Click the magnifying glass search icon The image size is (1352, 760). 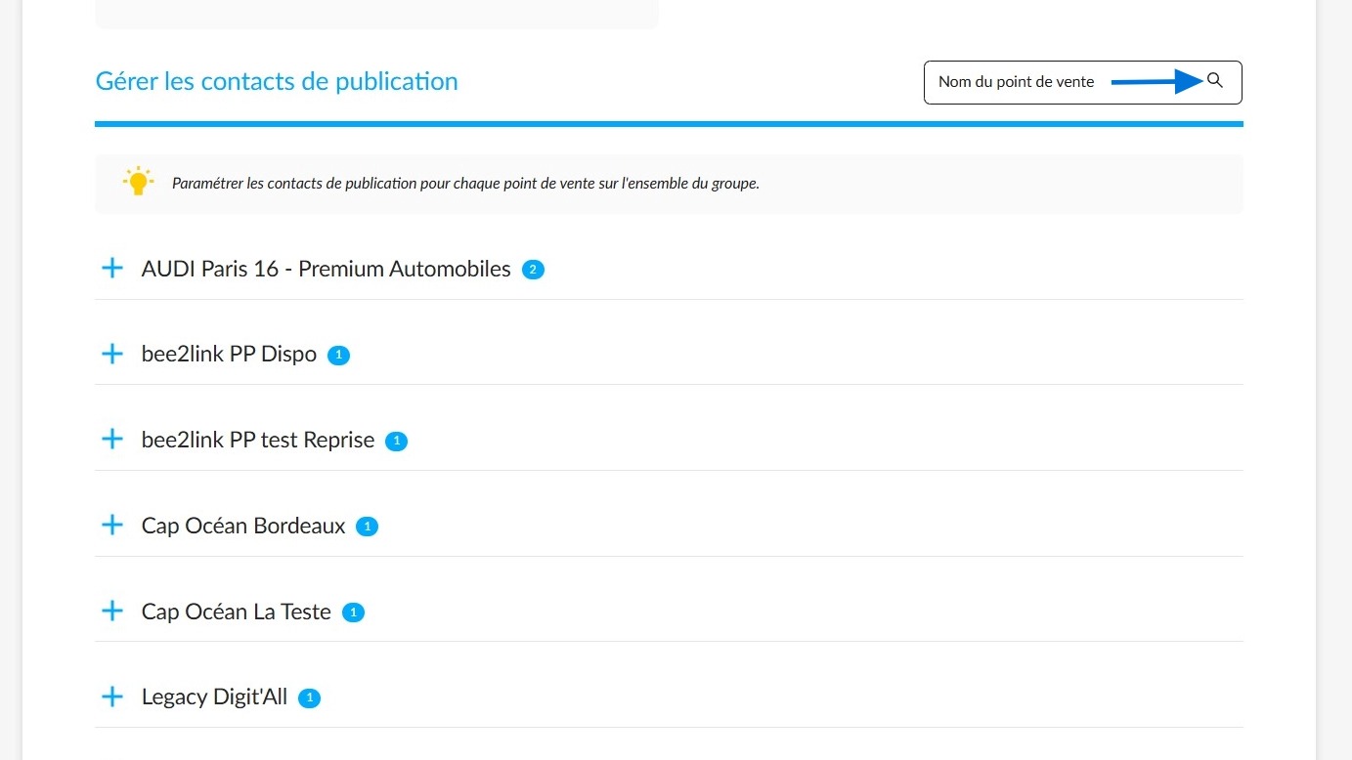[1215, 81]
